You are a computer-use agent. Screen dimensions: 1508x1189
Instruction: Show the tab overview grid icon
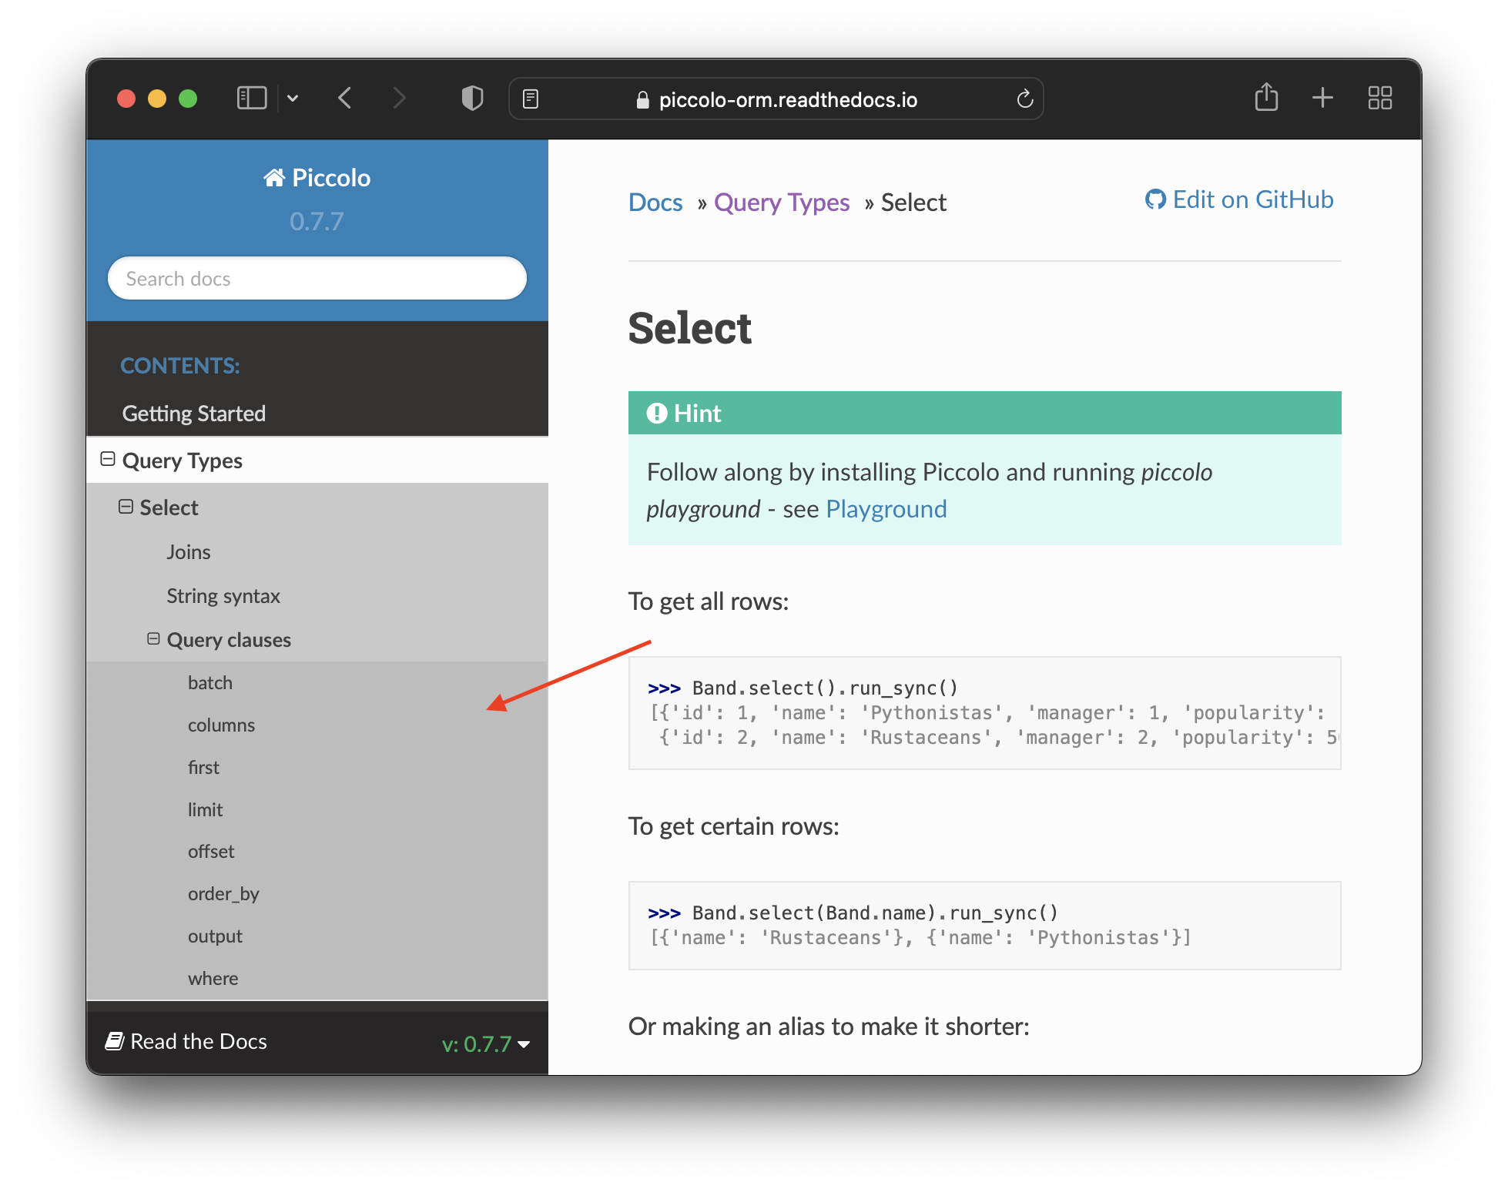coord(1379,98)
